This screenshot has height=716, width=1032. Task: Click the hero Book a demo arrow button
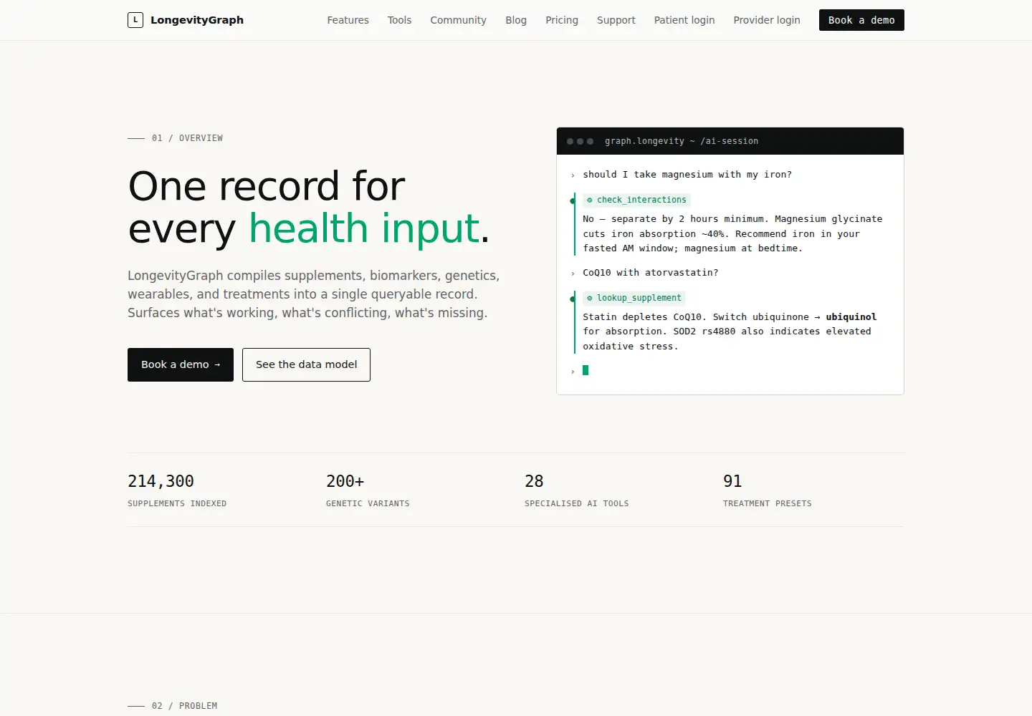(x=181, y=364)
